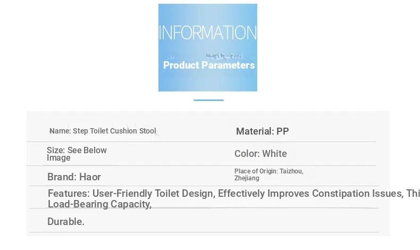Click the Durable. text row
This screenshot has width=420, height=250.
pos(66,222)
